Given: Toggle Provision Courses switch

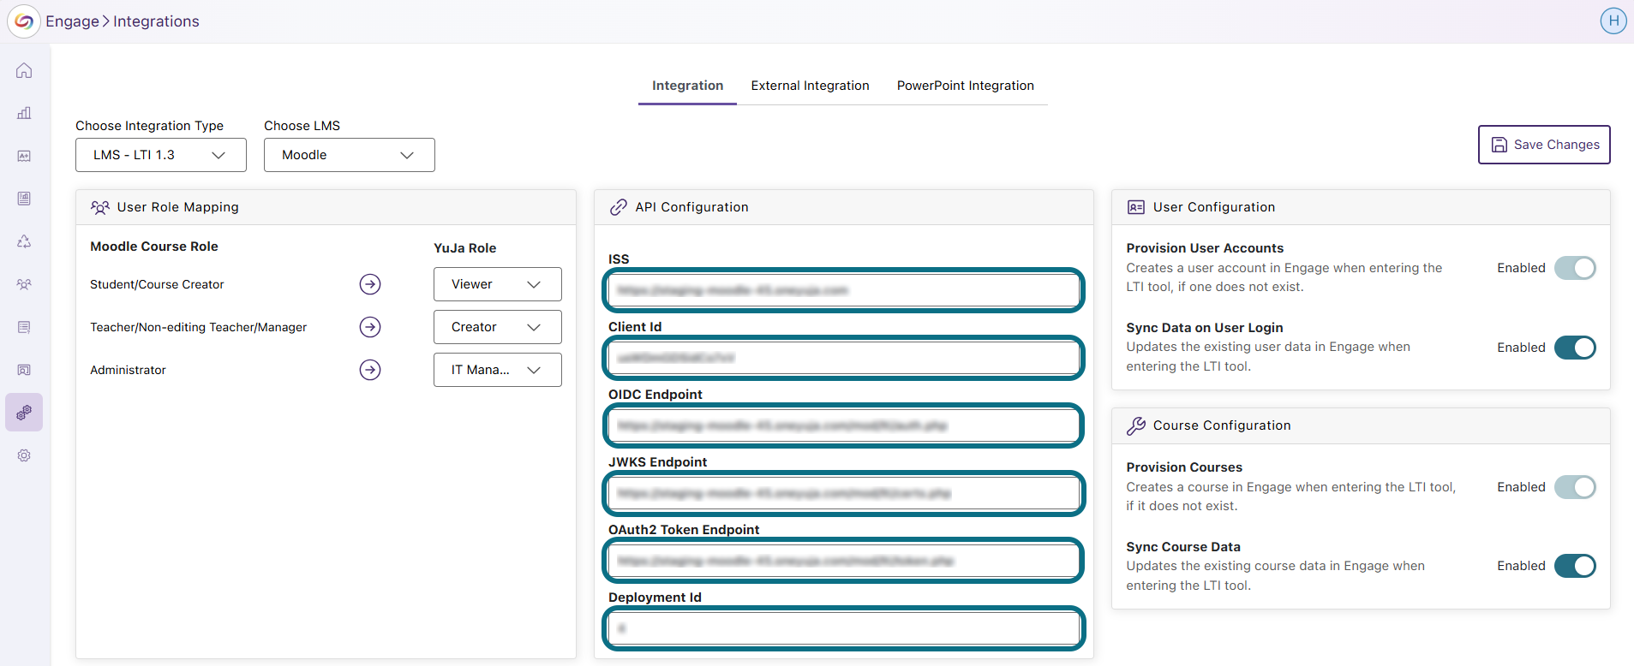Looking at the screenshot, I should tap(1575, 487).
